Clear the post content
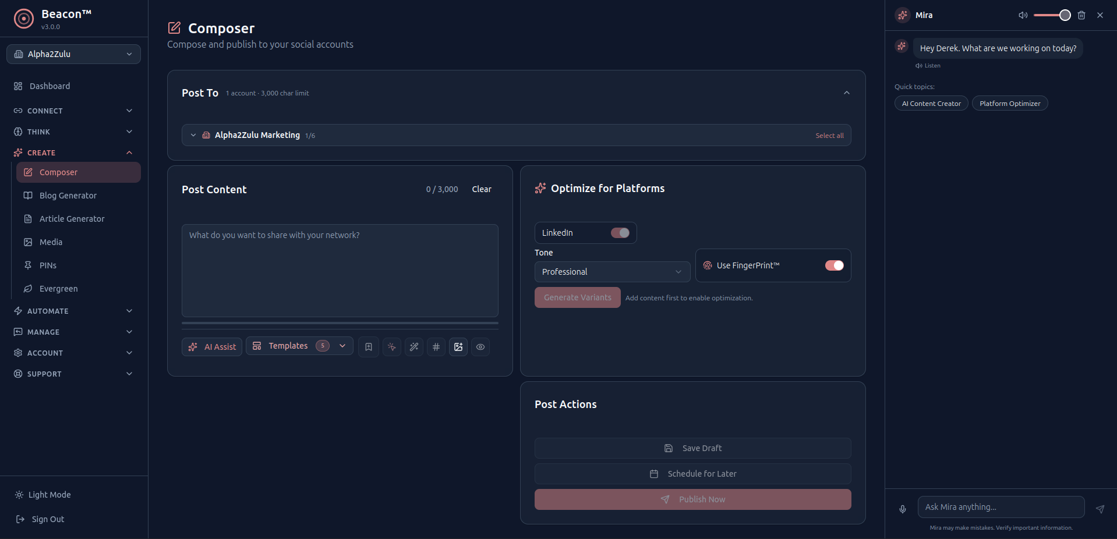The height and width of the screenshot is (539, 1117). pos(482,189)
